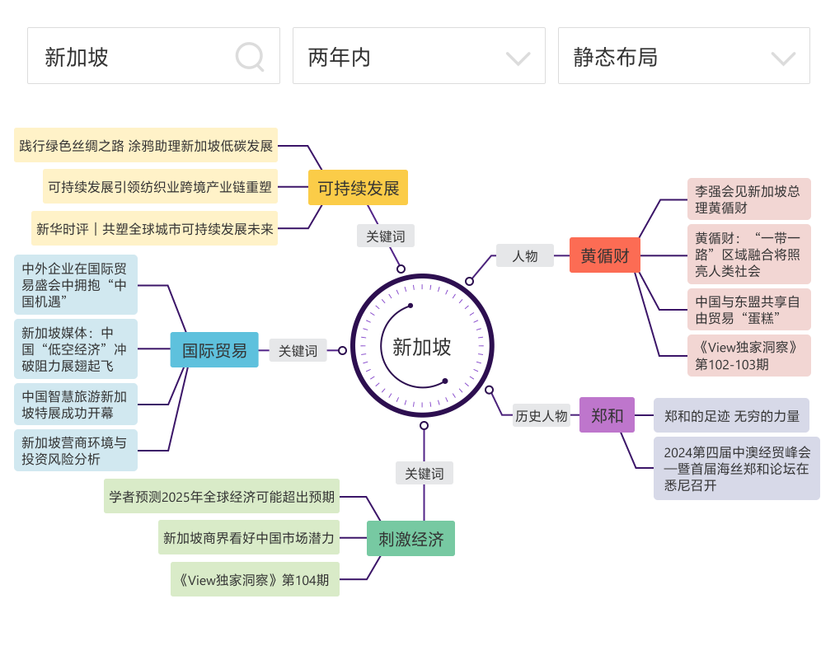Select the 国际贸易 keyword node

(x=214, y=350)
